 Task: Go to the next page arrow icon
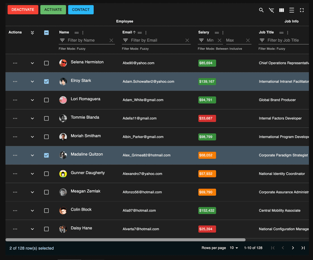pos(293,248)
